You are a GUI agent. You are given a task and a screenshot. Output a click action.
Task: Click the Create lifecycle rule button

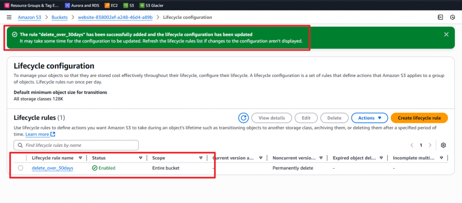pyautogui.click(x=419, y=118)
